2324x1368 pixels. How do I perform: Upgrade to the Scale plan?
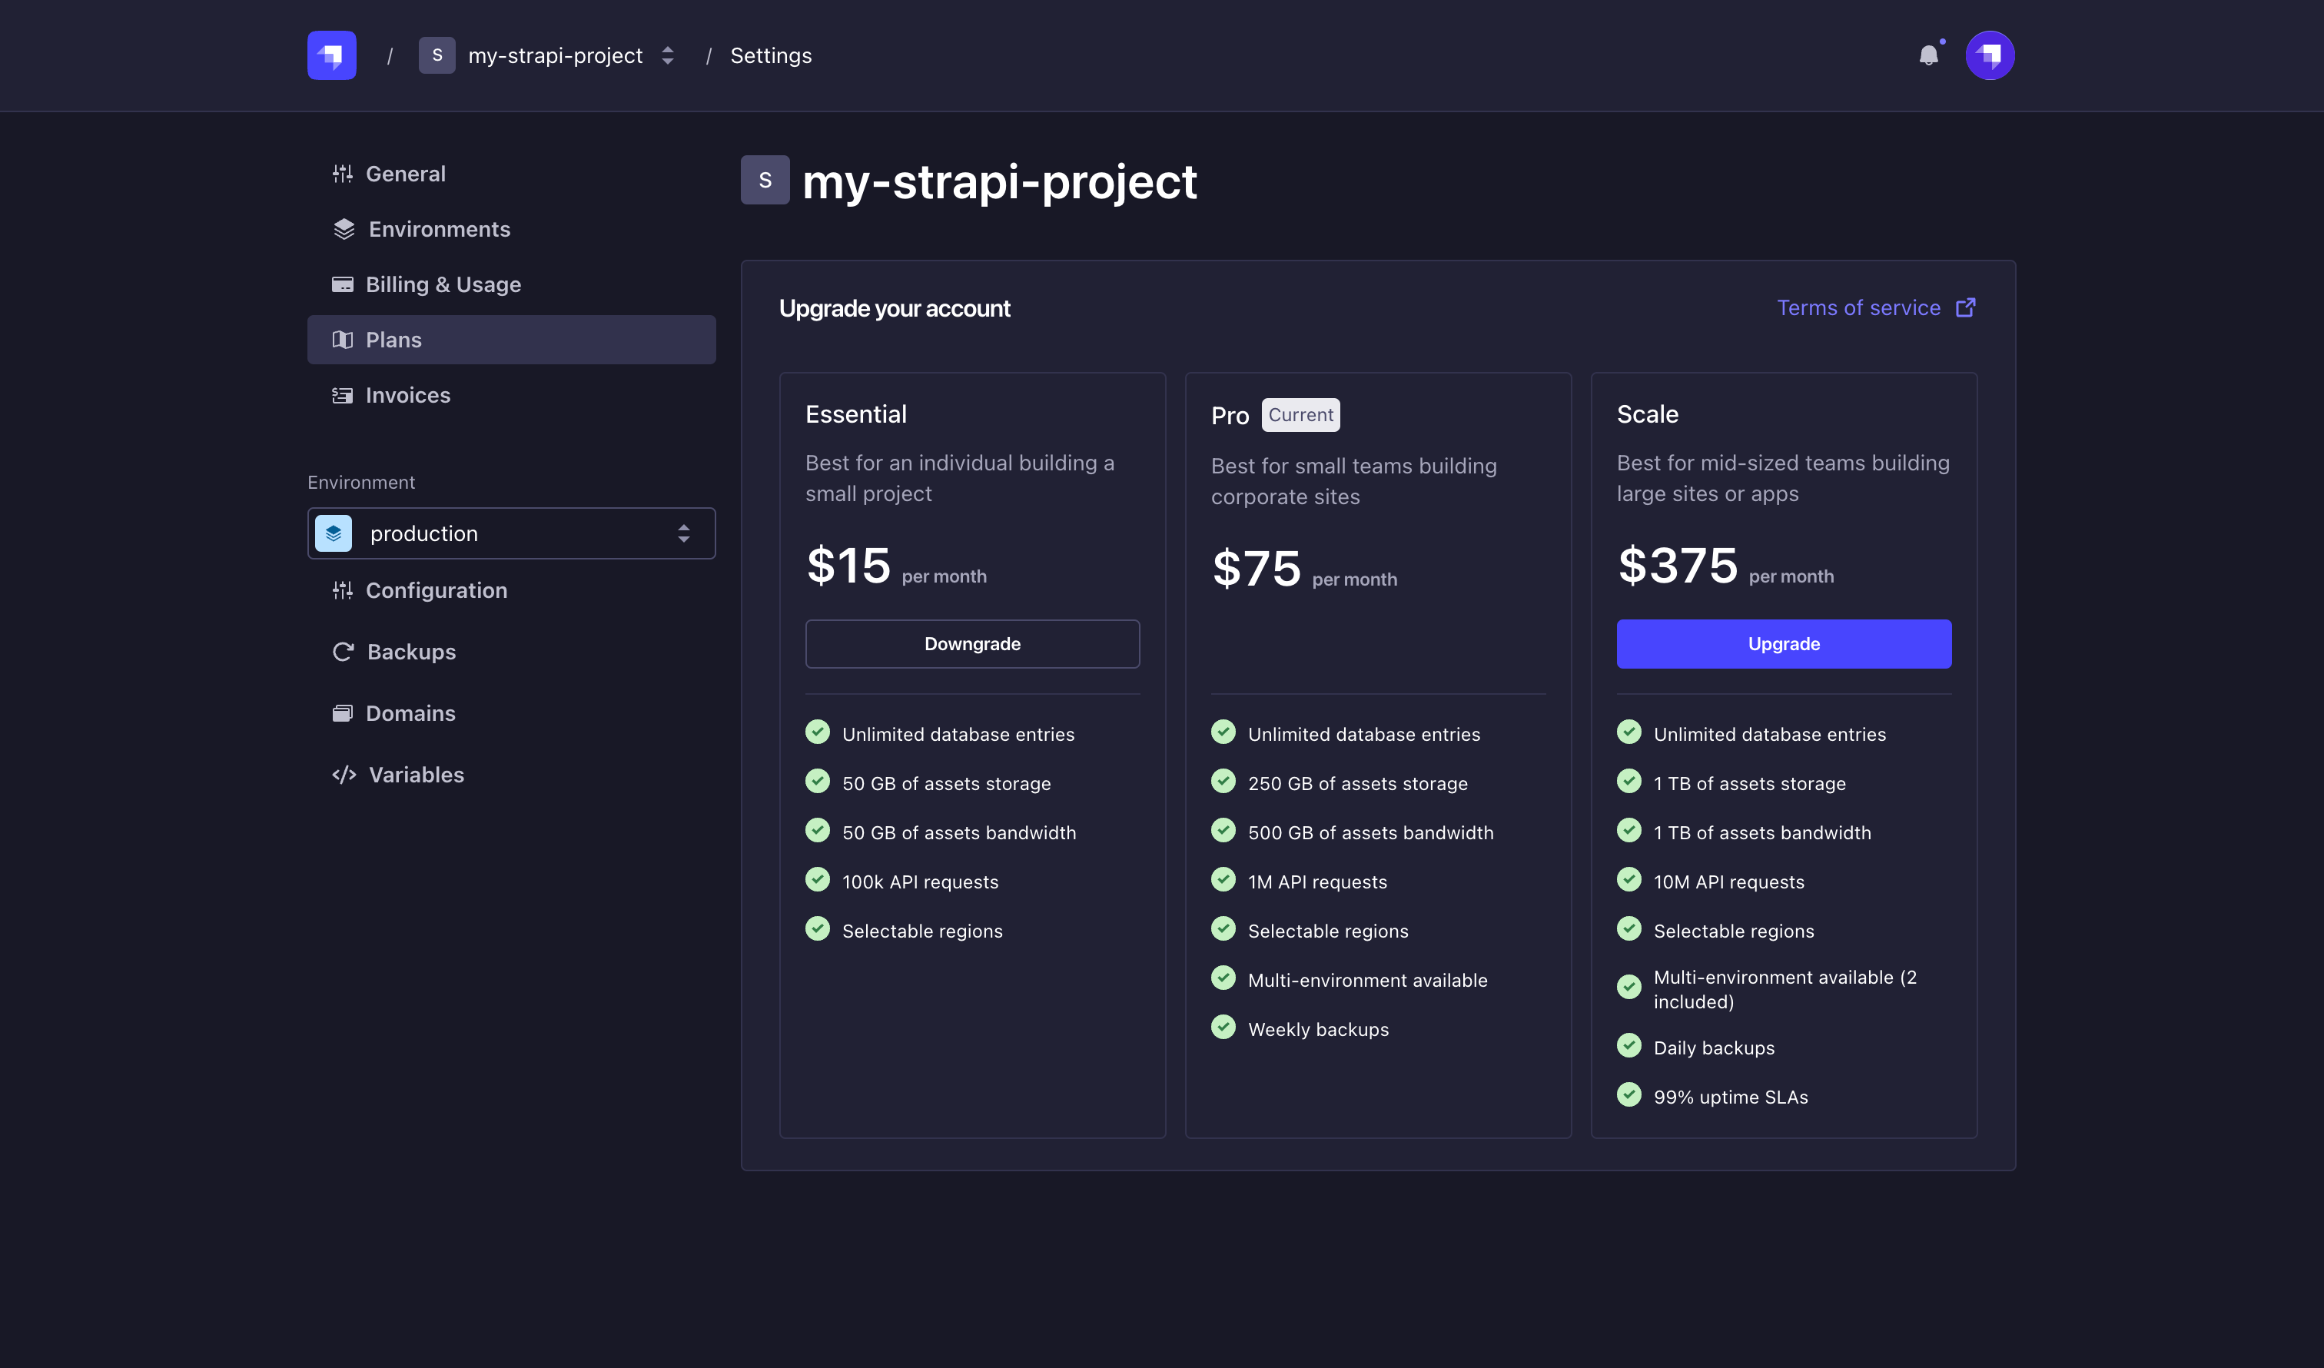point(1784,643)
